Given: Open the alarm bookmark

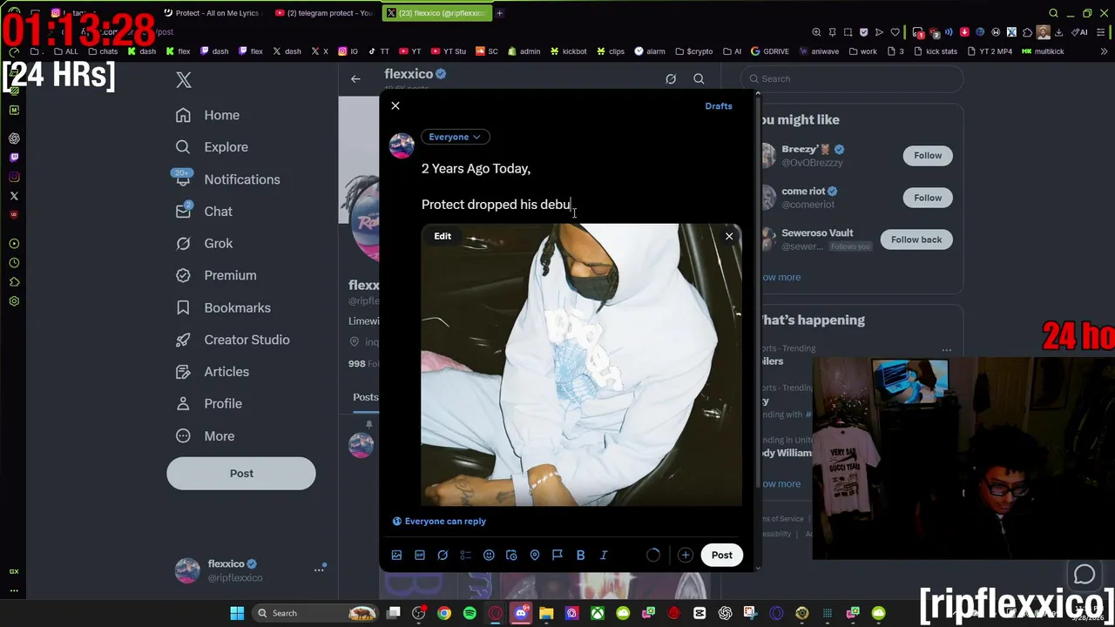Looking at the screenshot, I should click(650, 51).
